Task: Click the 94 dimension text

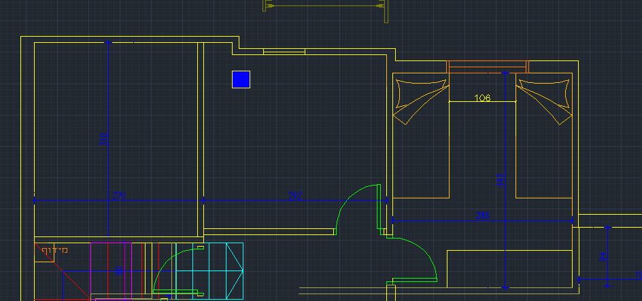Action: 603,257
